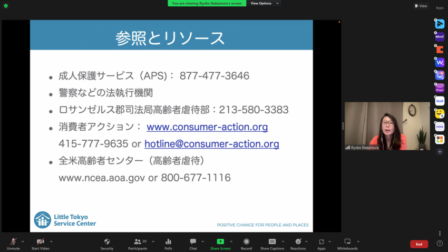This screenshot has height=252, width=448.
Task: Open the Kahoot! app in sidebar
Action: 440,37
